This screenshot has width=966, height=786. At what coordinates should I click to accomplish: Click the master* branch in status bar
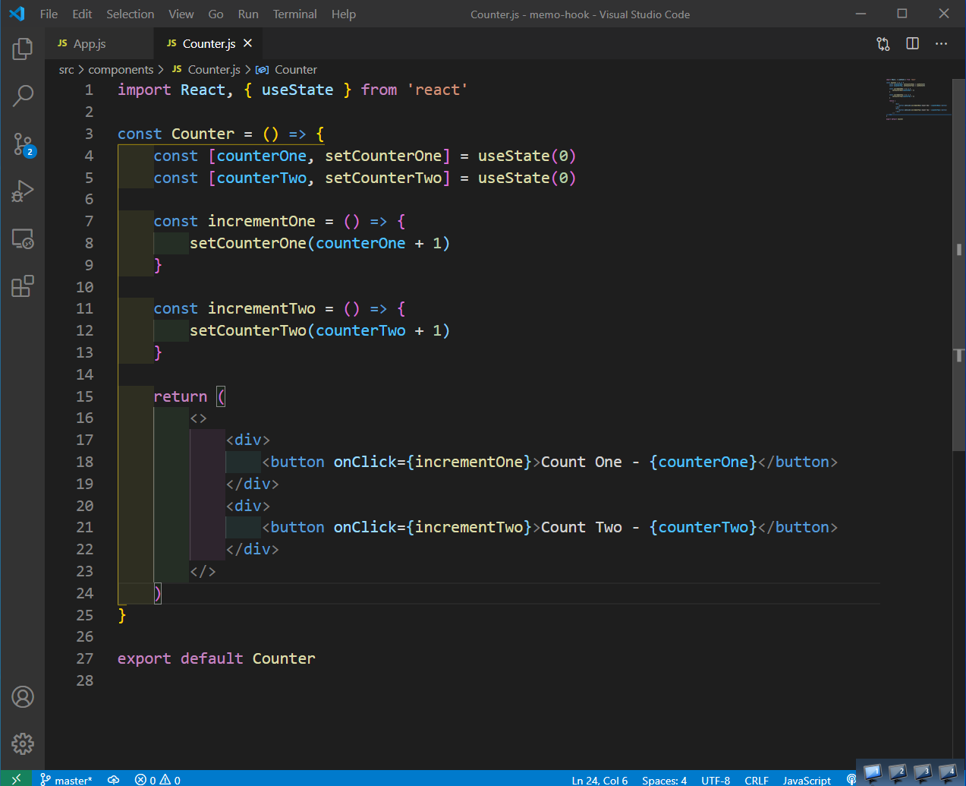coord(66,780)
